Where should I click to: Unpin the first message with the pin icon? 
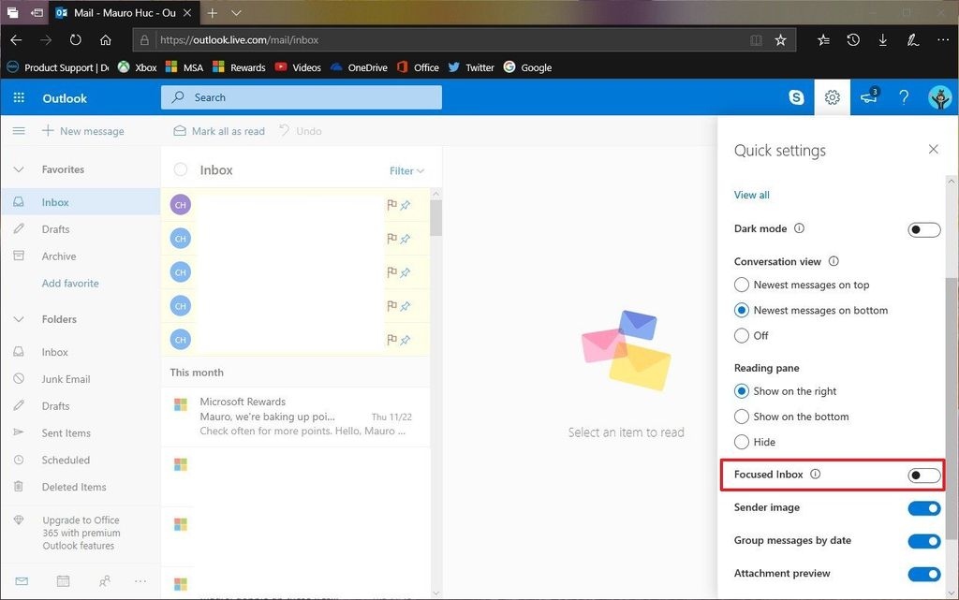406,204
